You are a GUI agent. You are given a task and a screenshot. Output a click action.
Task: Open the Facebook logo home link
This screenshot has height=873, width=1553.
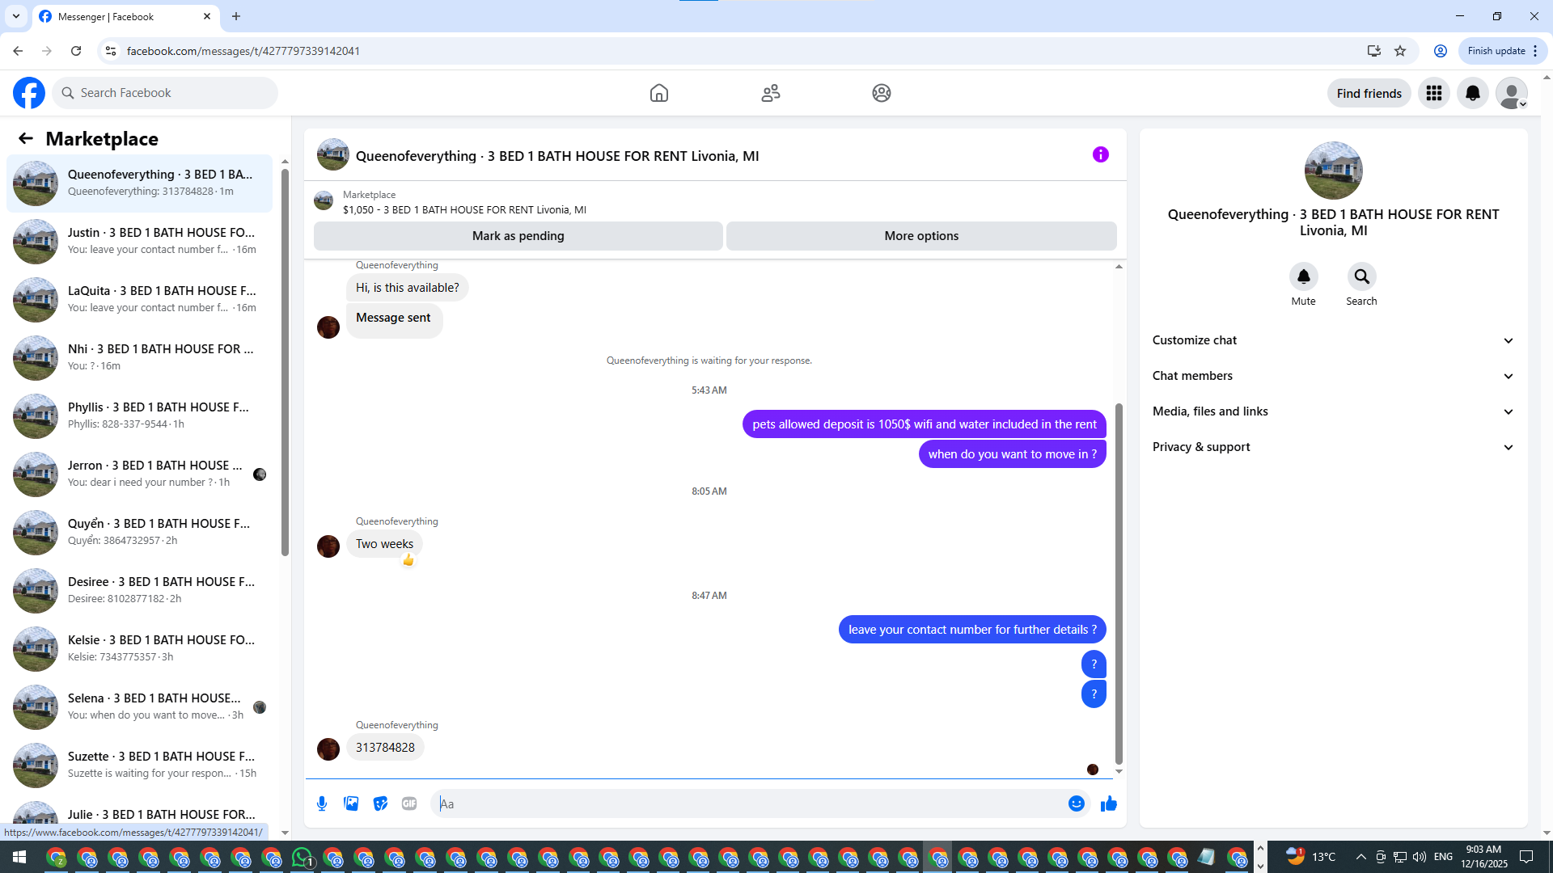(29, 93)
